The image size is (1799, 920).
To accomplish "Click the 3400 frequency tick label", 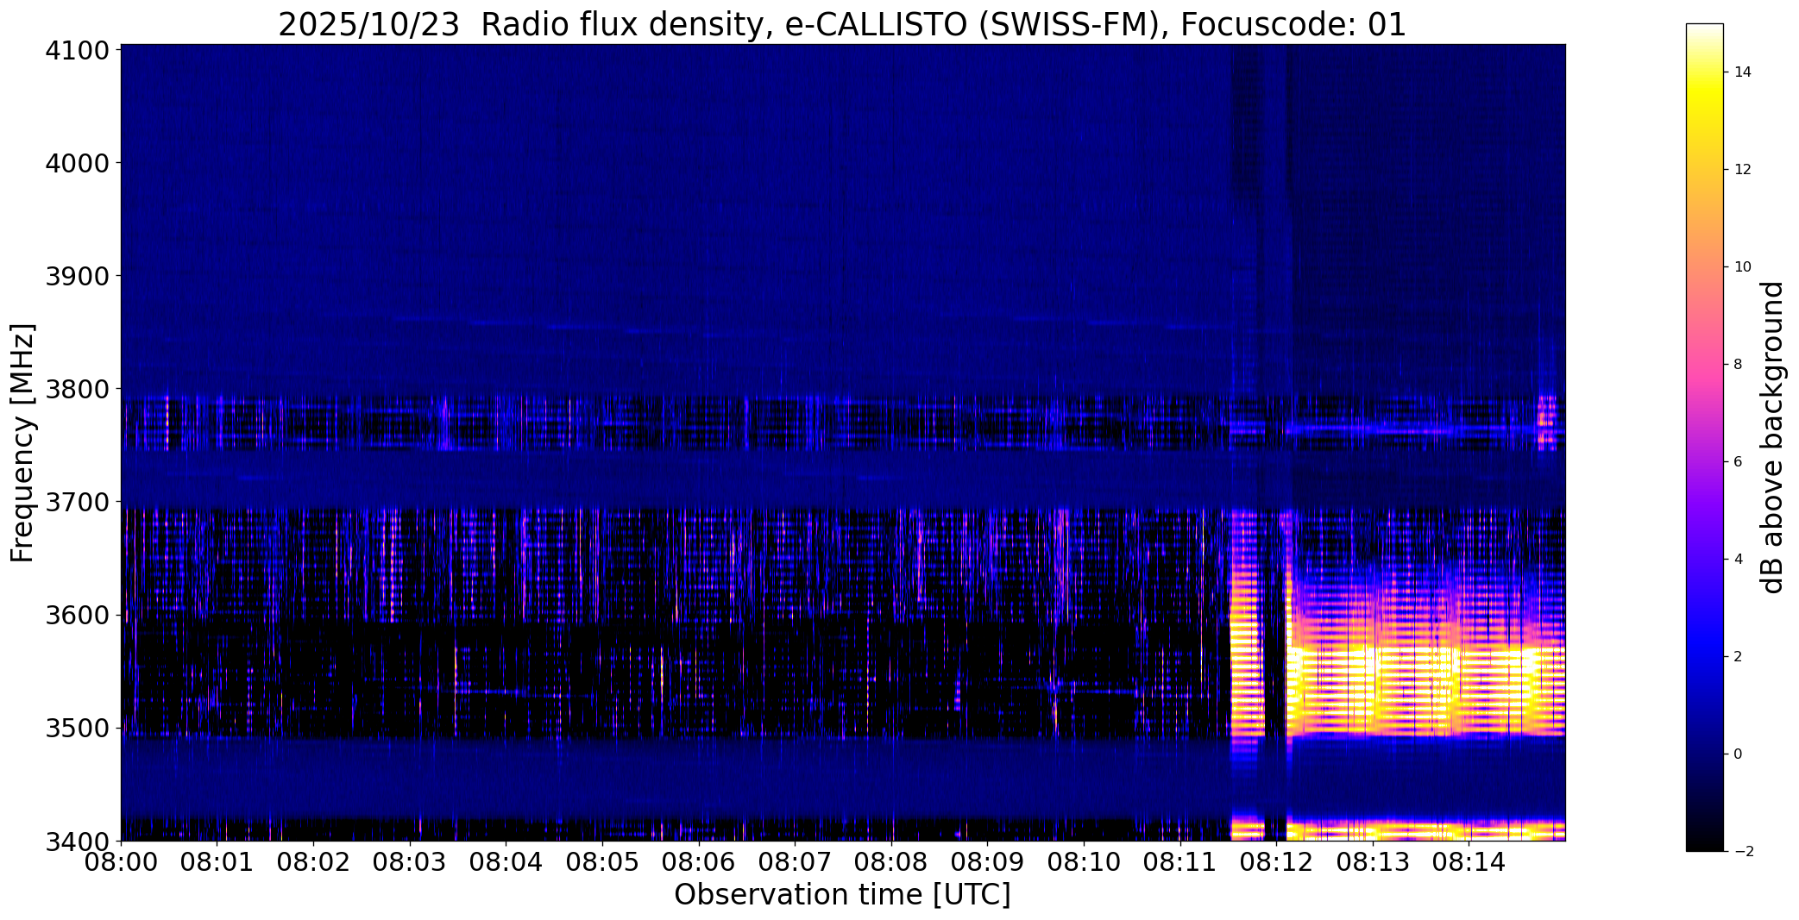I will point(77,841).
